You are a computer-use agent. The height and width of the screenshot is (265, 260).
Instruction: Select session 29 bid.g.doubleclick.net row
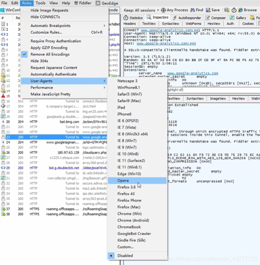(x=54, y=168)
